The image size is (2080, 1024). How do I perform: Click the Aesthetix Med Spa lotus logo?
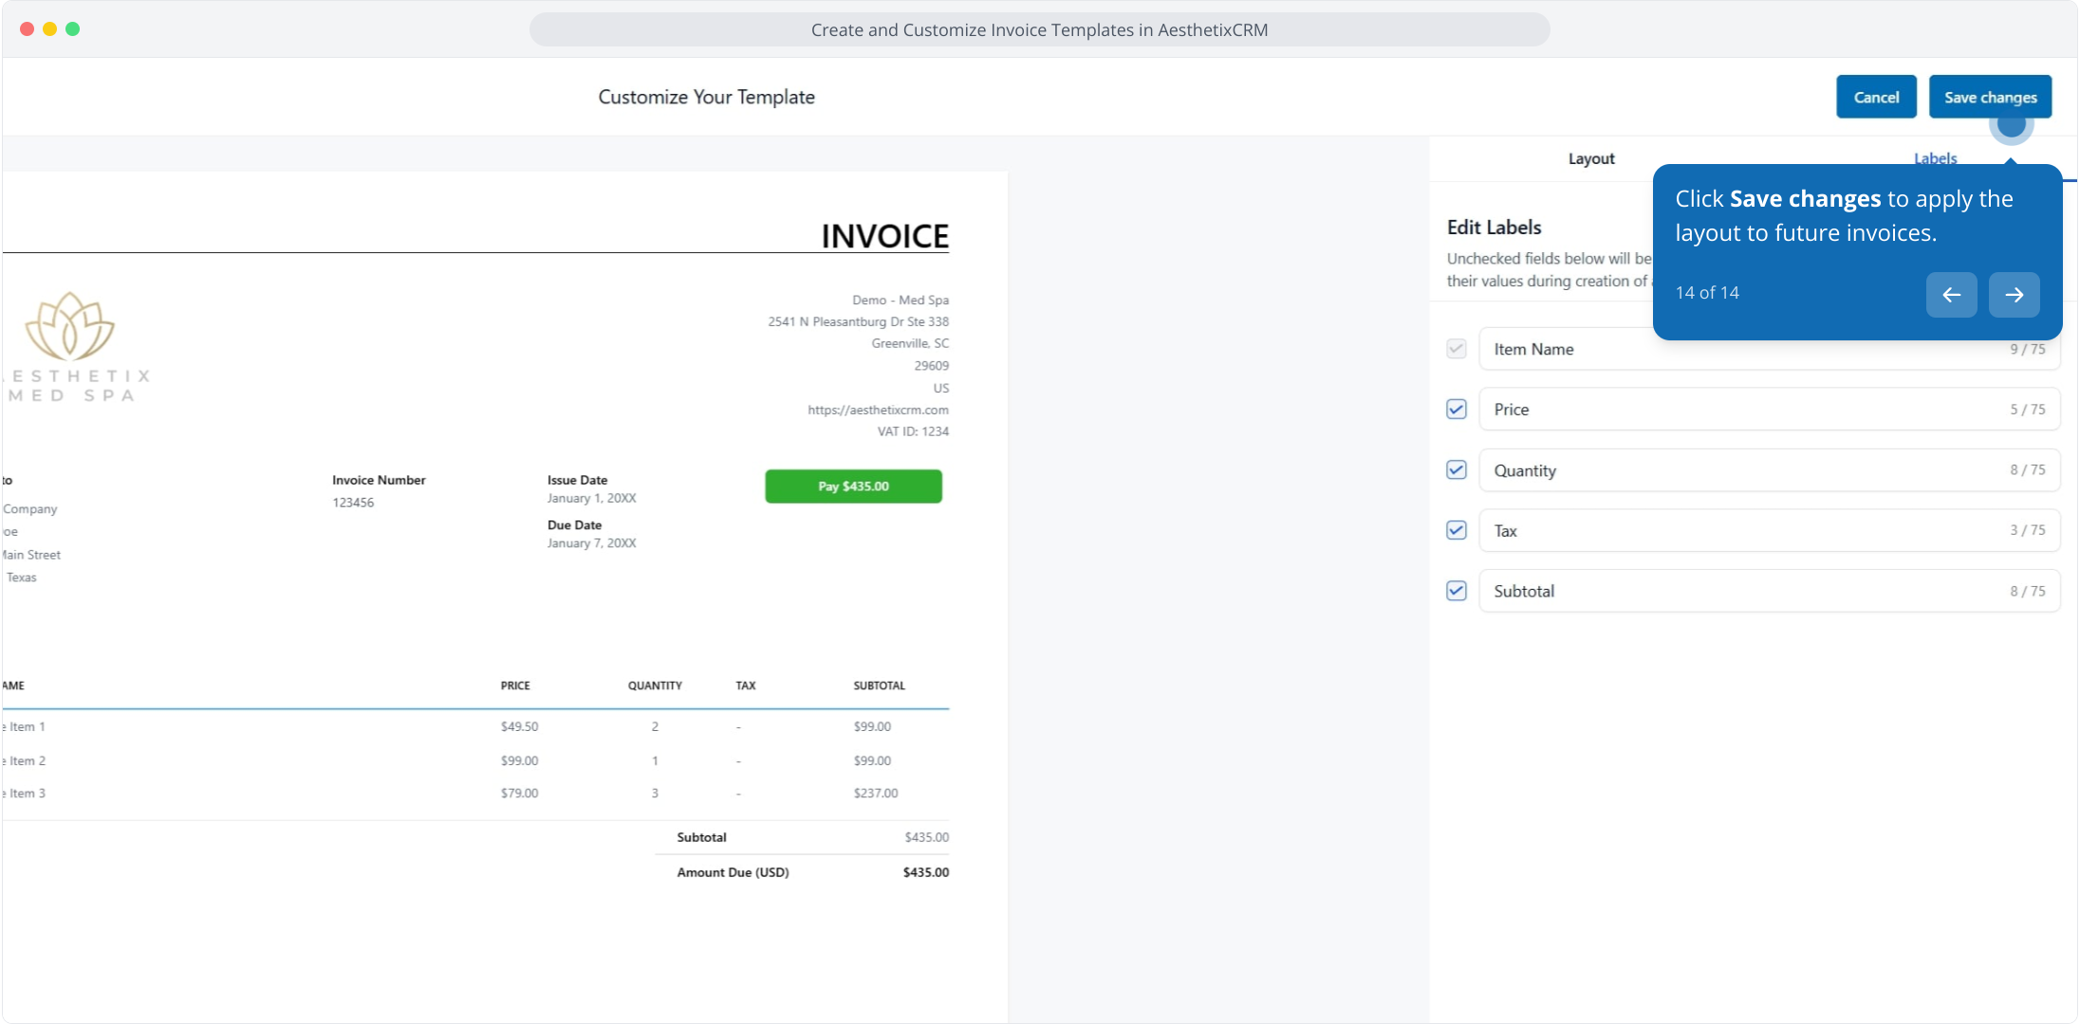click(70, 326)
